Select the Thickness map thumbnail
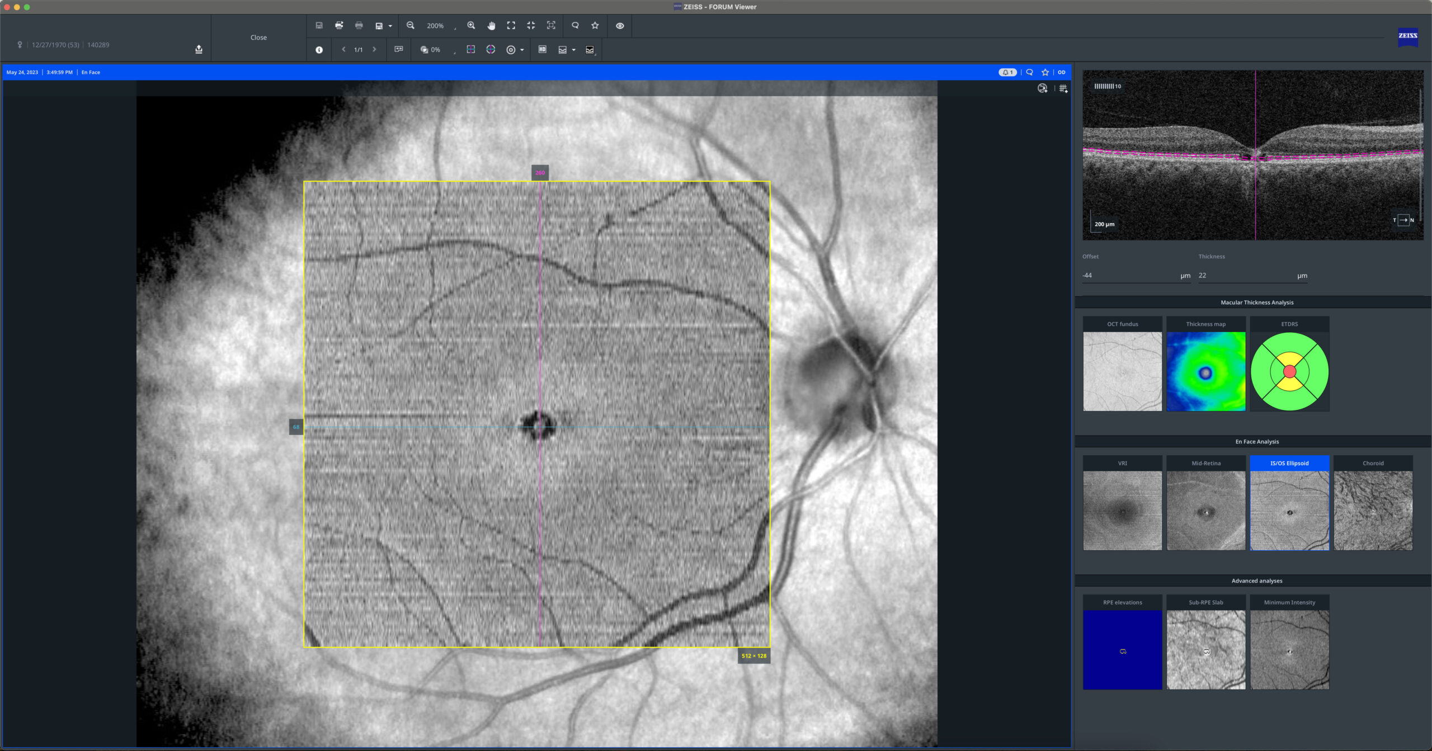The width and height of the screenshot is (1432, 751). pos(1206,364)
